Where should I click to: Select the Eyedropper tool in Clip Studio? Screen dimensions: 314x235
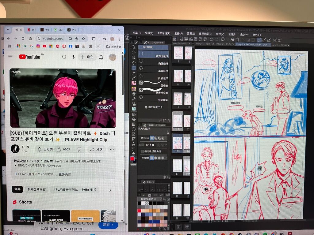[x=134, y=78]
